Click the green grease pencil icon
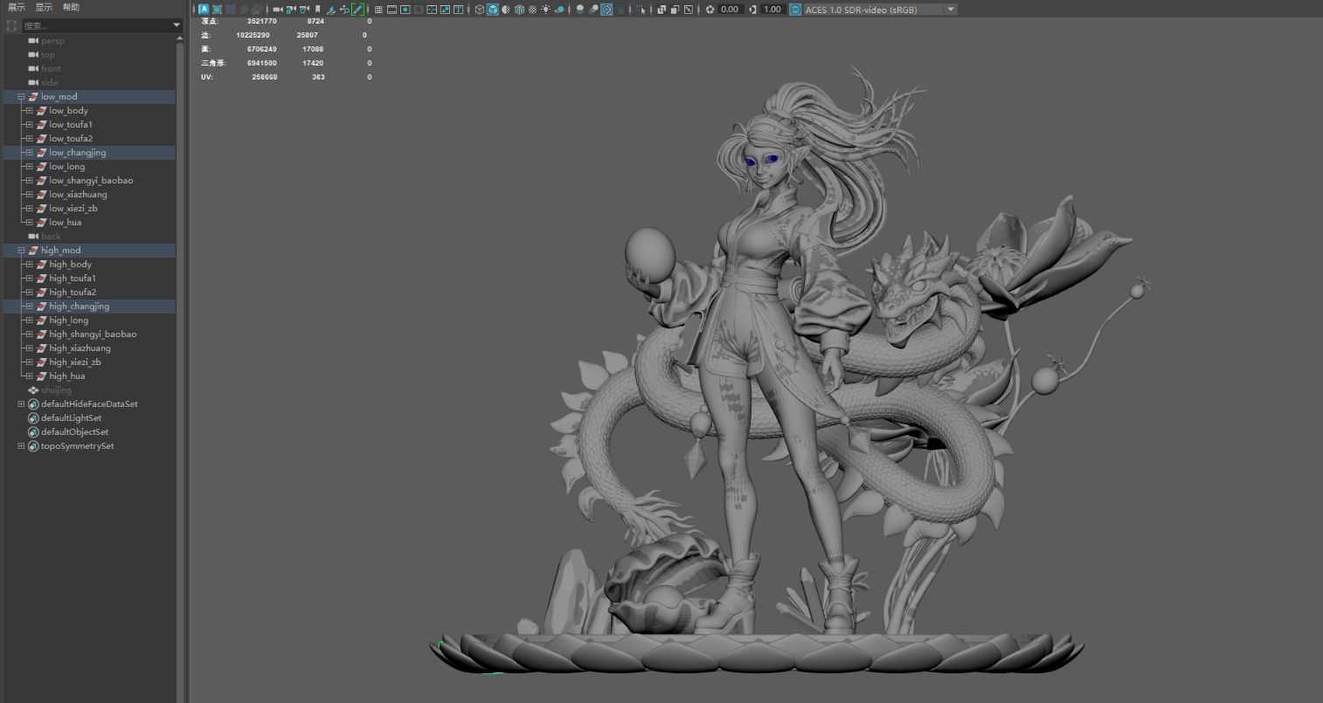 [x=357, y=10]
